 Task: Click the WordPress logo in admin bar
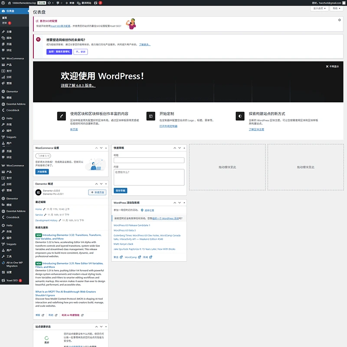pyautogui.click(x=3, y=3)
